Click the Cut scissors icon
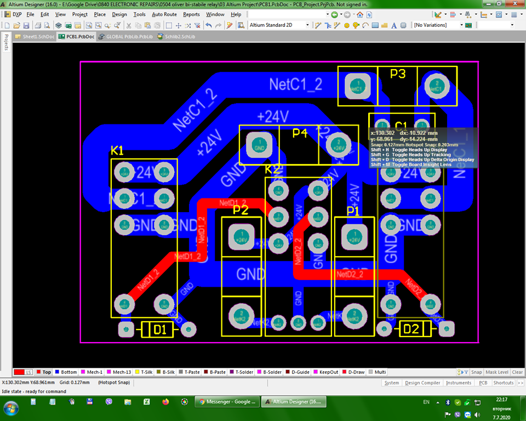The width and height of the screenshot is (526, 421). coord(128,25)
